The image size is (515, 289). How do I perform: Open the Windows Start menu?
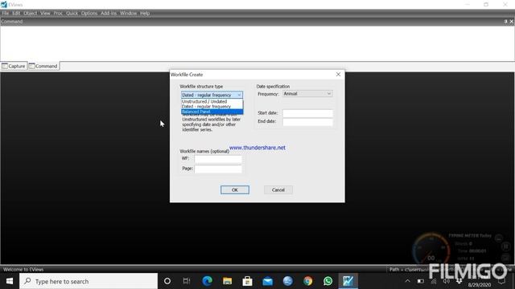[10, 281]
